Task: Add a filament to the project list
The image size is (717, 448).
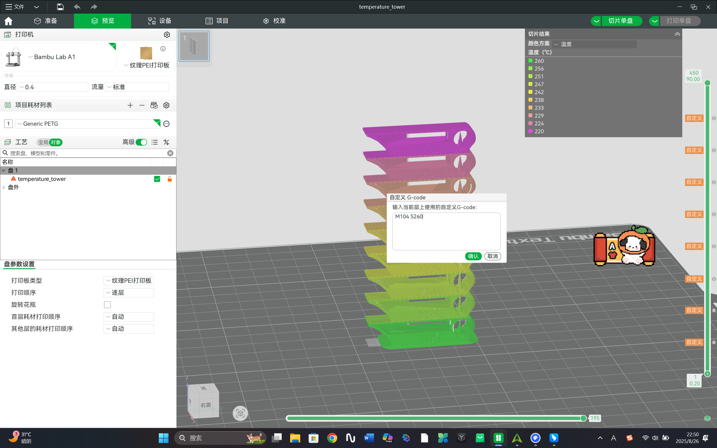Action: pos(130,105)
